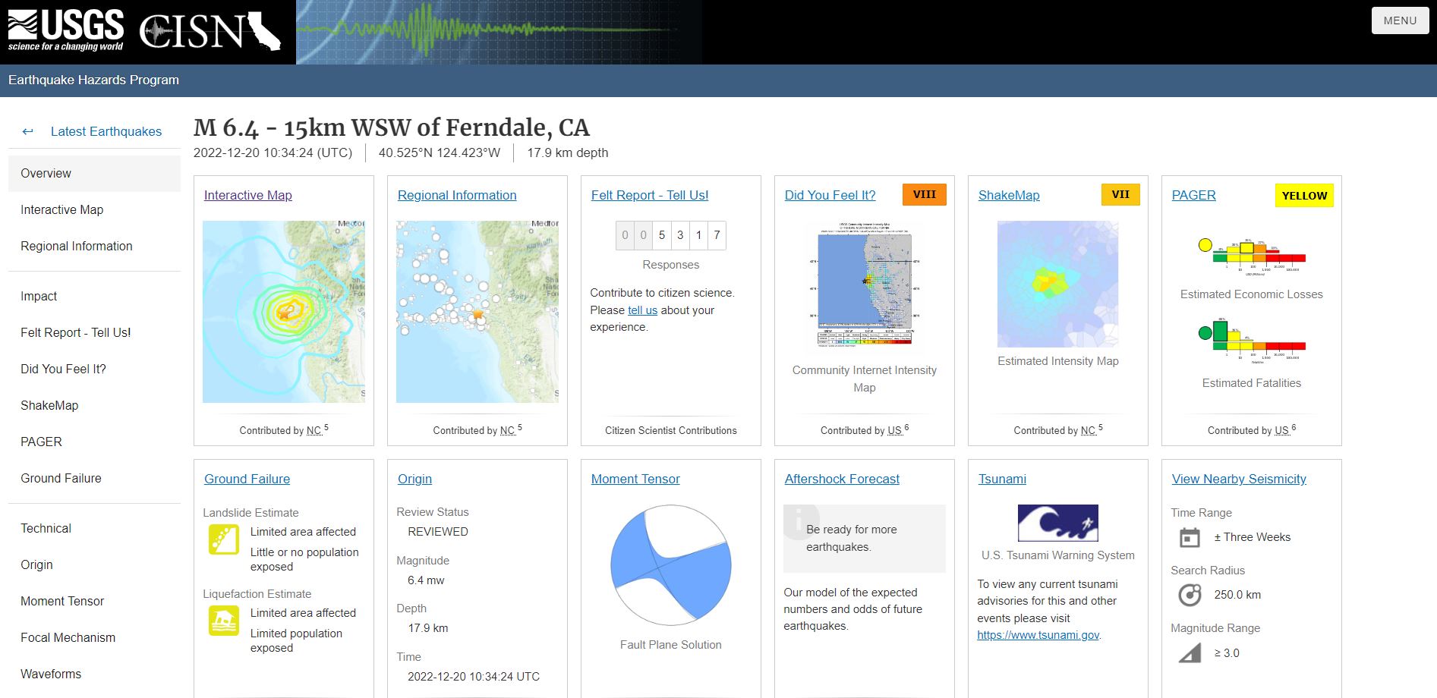Click the interactive shaking contour map thumbnail
1437x698 pixels.
(x=284, y=312)
